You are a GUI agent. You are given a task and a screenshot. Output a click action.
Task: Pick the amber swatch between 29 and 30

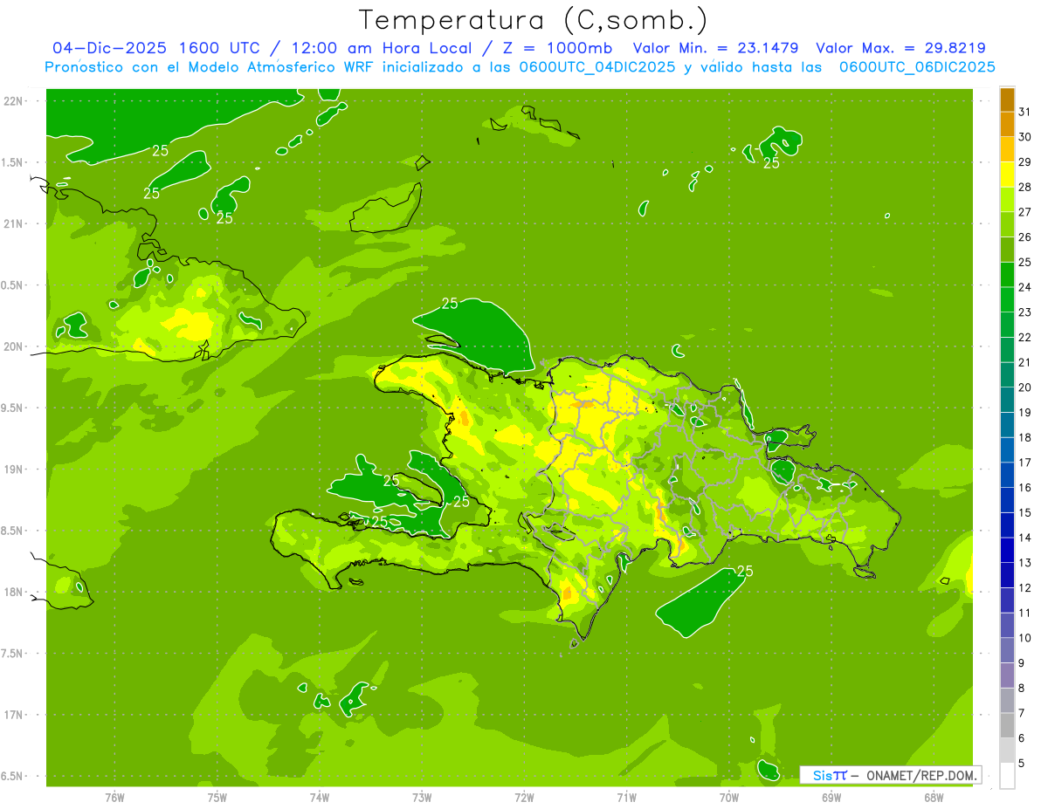1007,149
